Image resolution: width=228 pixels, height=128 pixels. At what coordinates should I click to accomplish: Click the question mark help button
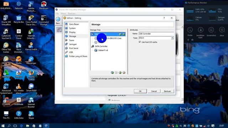tap(164, 18)
